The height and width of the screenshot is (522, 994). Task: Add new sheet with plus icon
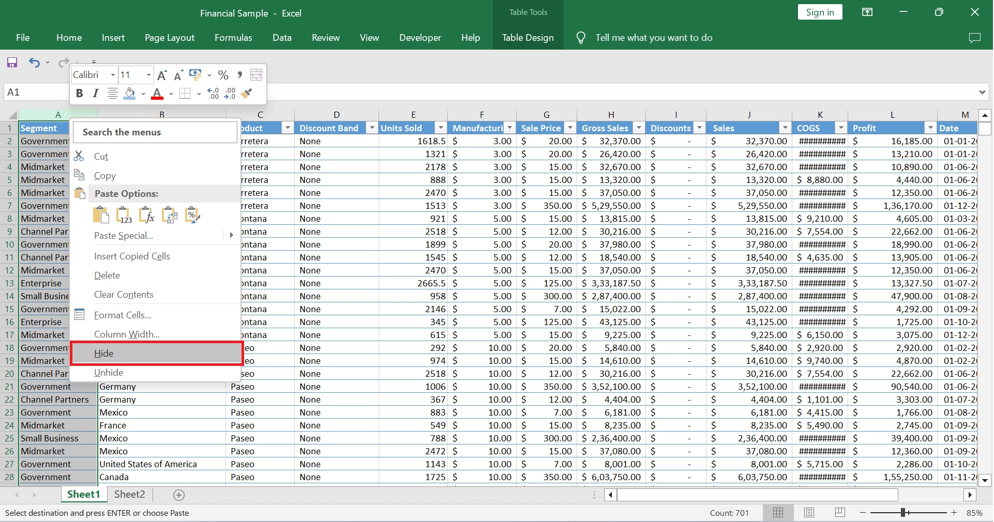click(x=179, y=495)
